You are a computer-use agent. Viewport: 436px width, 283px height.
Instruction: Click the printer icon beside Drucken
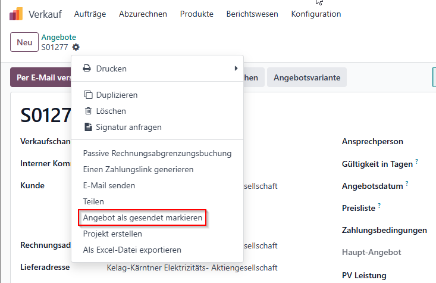[87, 69]
